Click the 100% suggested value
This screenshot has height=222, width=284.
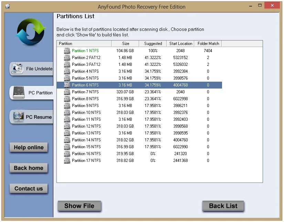pos(153,51)
